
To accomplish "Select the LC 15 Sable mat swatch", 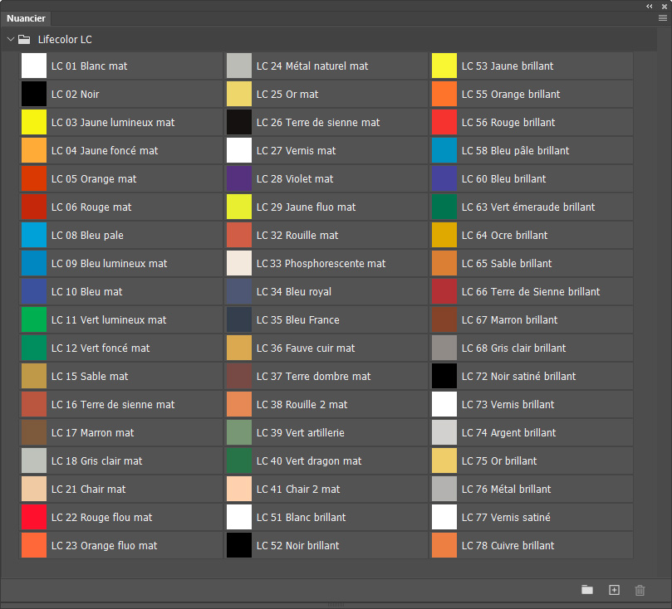I will click(34, 377).
